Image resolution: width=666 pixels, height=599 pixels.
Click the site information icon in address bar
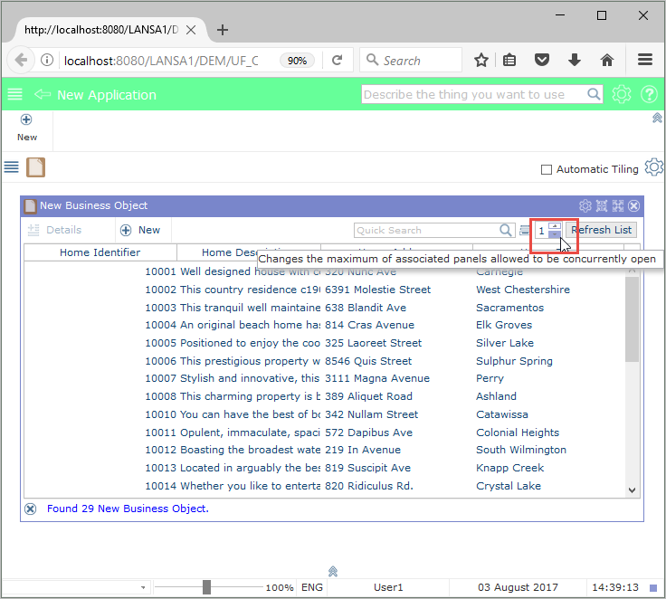pos(47,60)
